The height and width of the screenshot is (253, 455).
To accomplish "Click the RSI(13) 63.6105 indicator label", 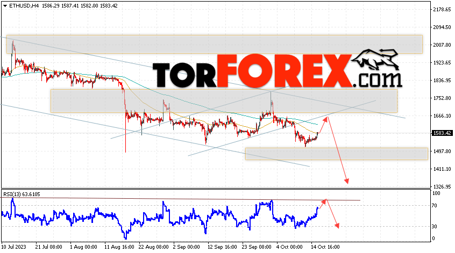I will point(22,194).
